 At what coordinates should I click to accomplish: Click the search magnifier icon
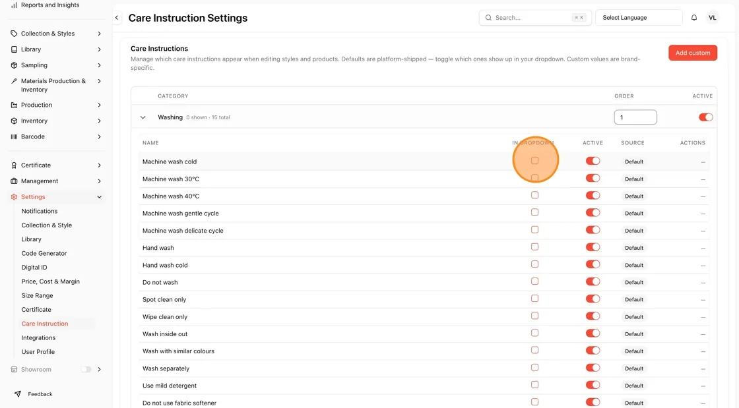pos(488,17)
